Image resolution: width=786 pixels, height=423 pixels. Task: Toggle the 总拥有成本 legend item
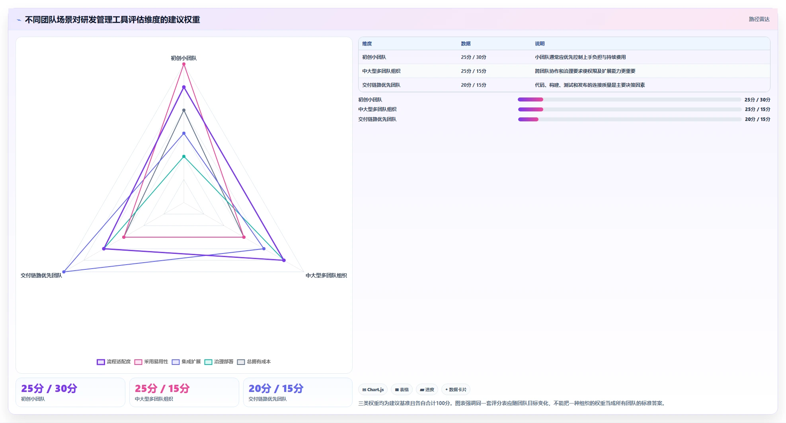254,362
